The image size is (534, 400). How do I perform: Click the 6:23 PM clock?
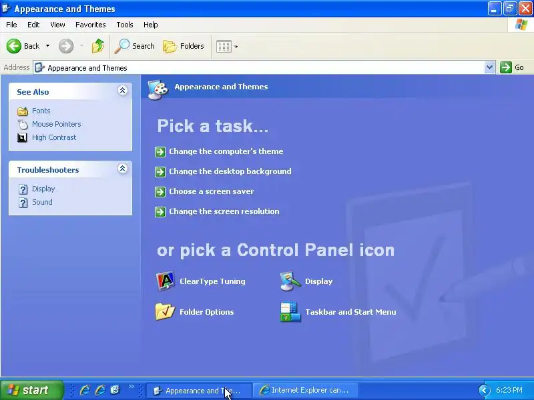click(x=509, y=390)
